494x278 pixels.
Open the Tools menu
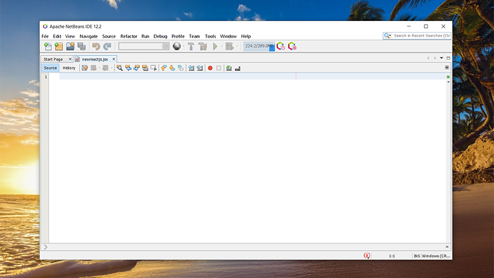coord(211,36)
